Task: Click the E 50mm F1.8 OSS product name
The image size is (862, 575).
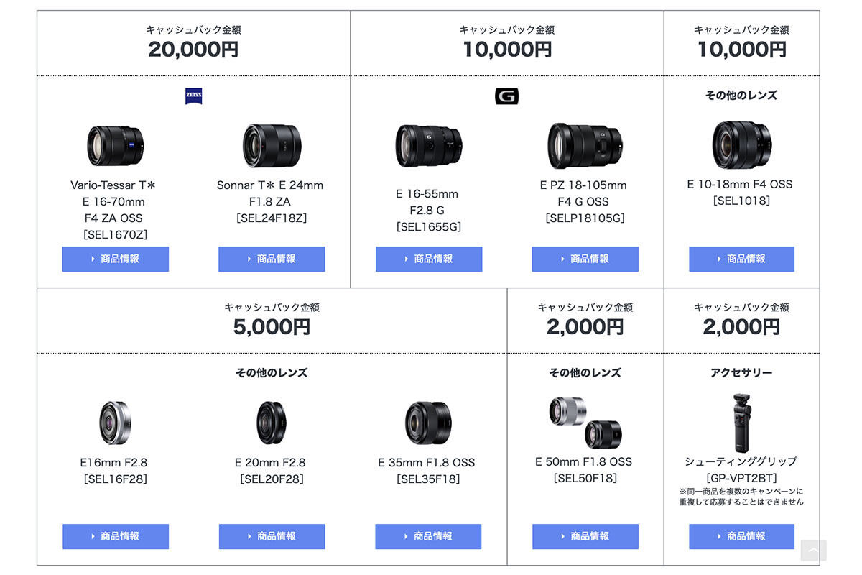Action: tap(584, 461)
